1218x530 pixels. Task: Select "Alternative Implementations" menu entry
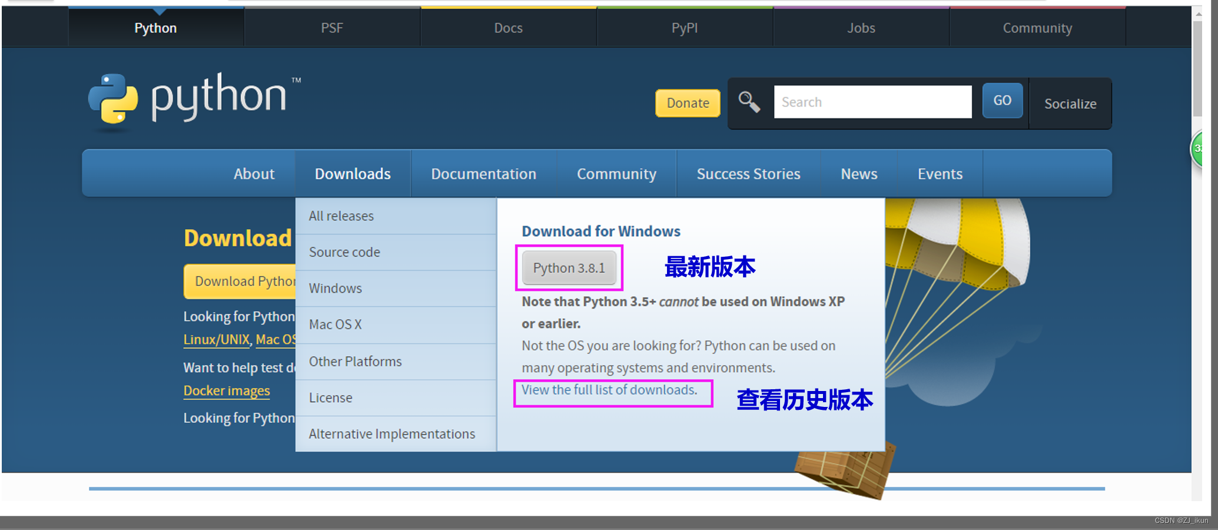tap(392, 433)
